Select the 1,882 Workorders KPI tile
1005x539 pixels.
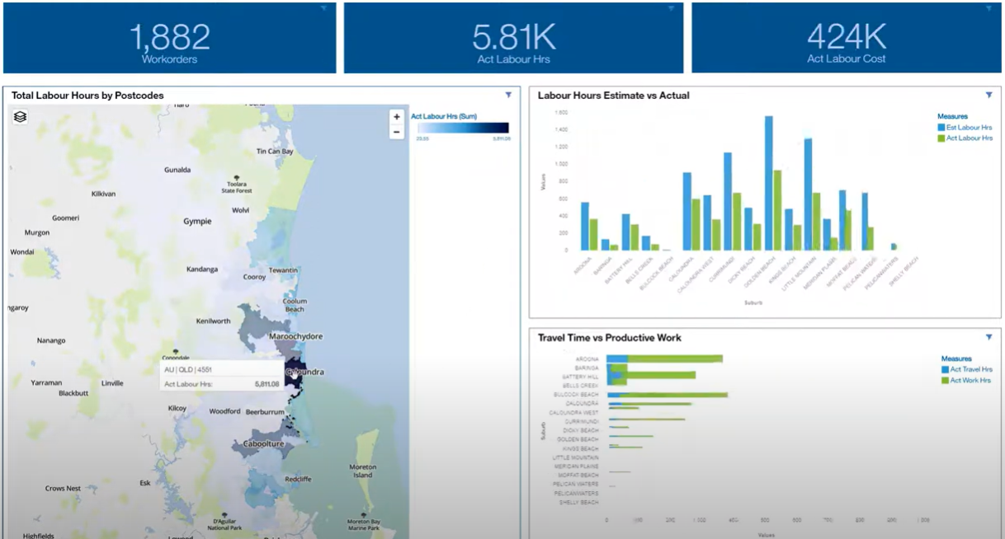click(169, 38)
